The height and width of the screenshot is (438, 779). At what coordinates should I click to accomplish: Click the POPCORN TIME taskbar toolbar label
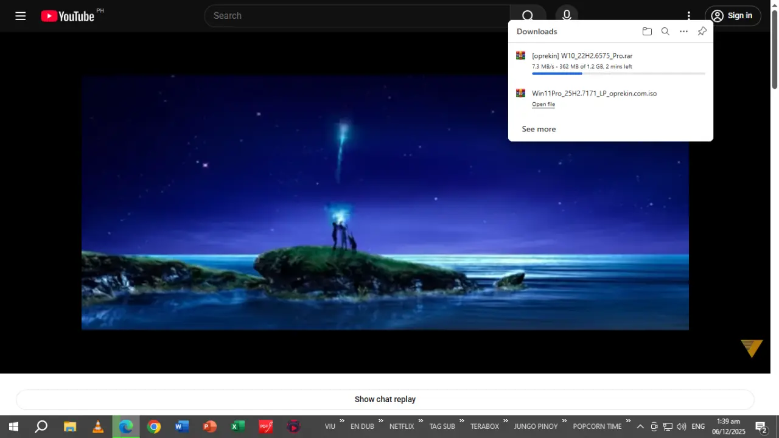click(x=597, y=426)
